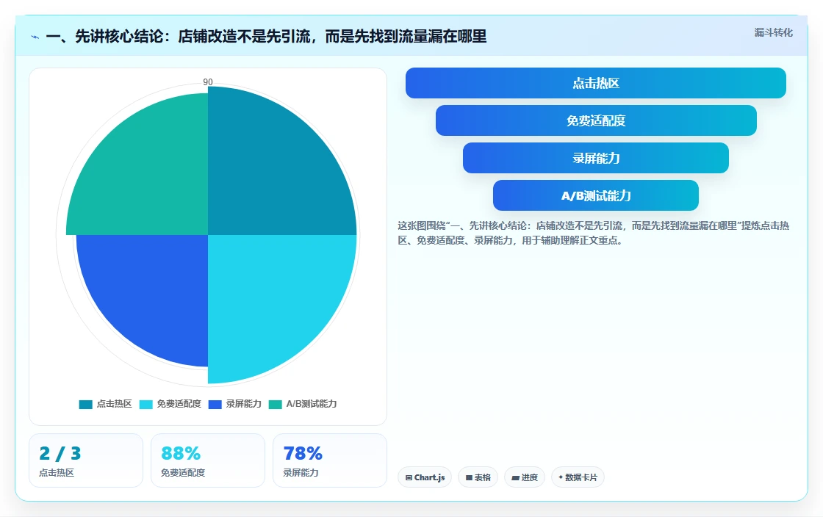Select the 漏斗转化 tag in header
The height and width of the screenshot is (517, 823).
773,32
